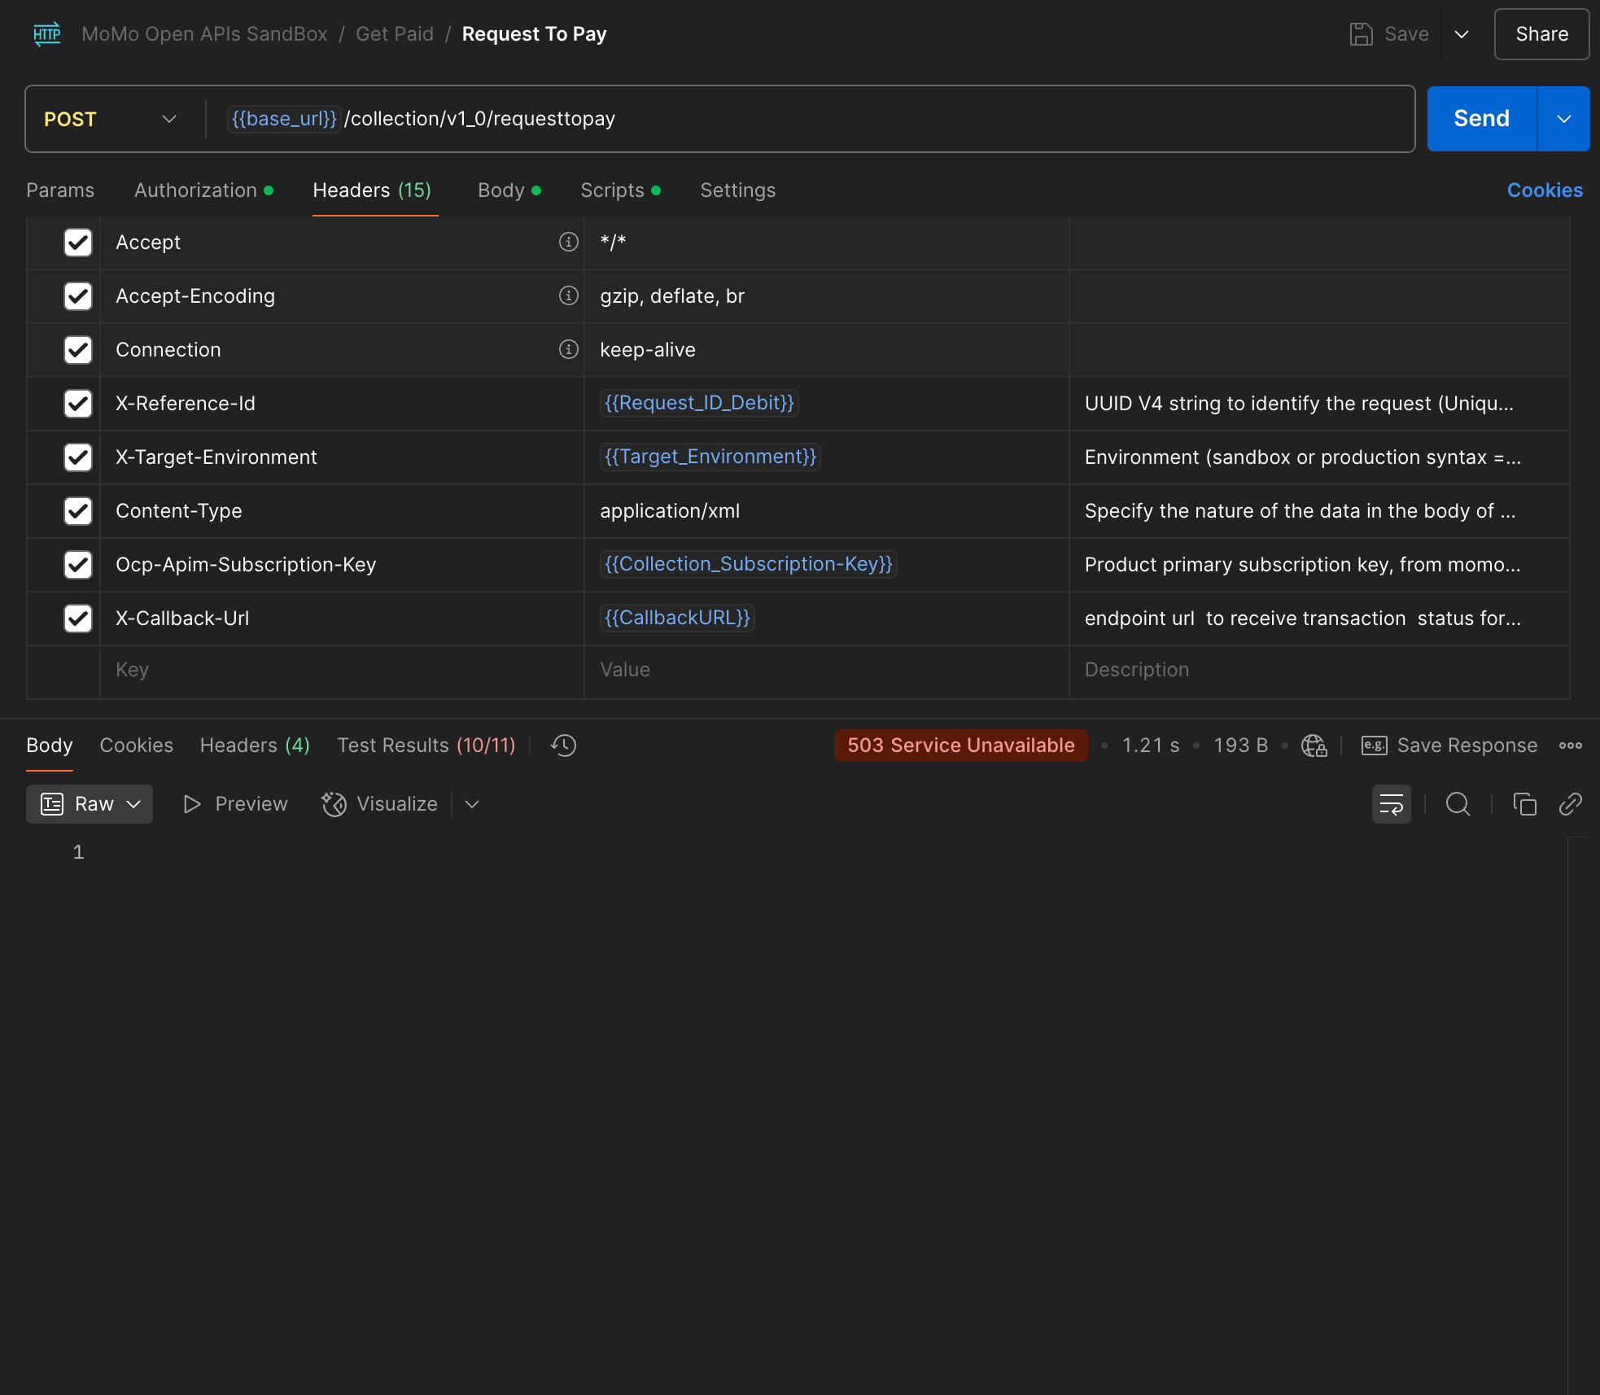Disable the X-Callback-Url header

click(78, 619)
